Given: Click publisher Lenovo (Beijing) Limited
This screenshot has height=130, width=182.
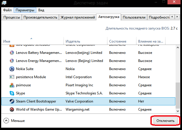Looking at the screenshot, I should pyautogui.click(x=84, y=61).
